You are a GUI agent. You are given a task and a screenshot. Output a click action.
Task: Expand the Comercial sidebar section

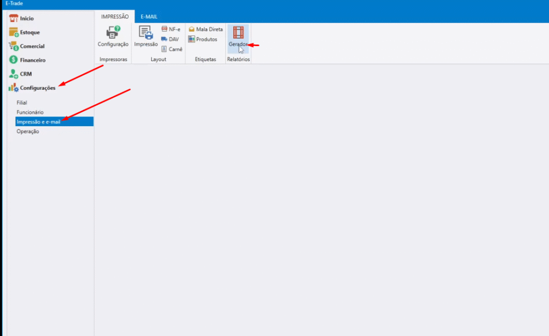[32, 46]
